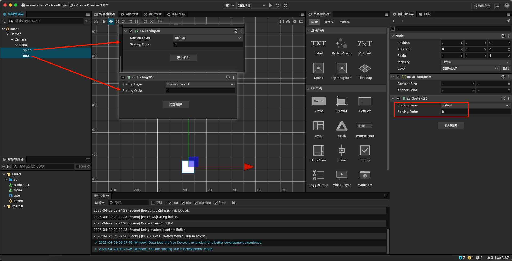Select the ProgressBar UI node icon
Viewport: 512px width, 261px height.
(365, 126)
